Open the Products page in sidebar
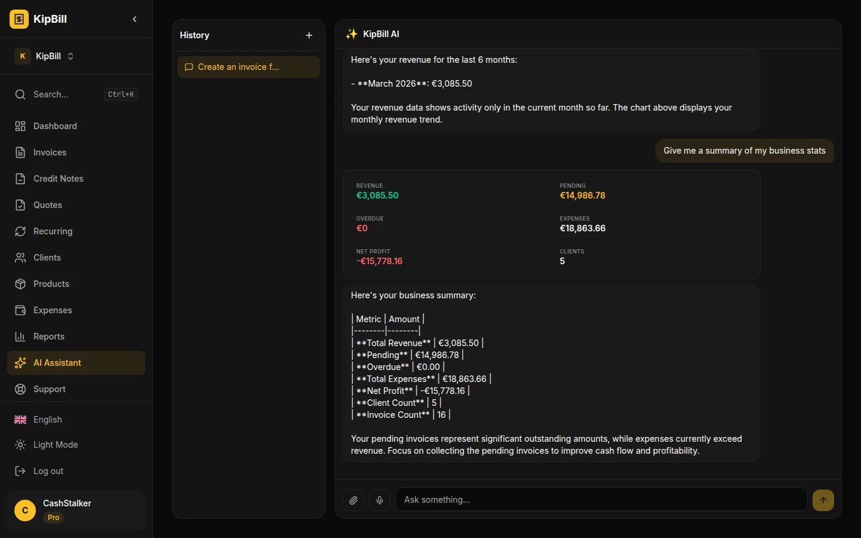 tap(51, 284)
